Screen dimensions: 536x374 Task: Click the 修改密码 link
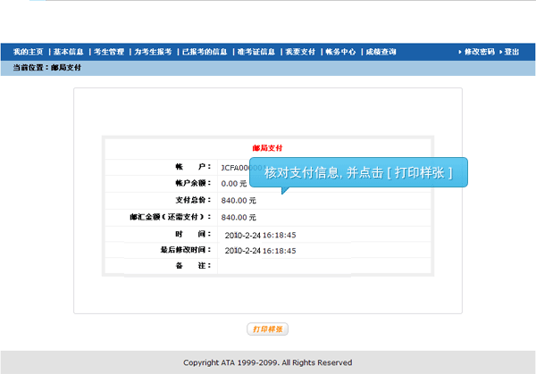(x=479, y=52)
